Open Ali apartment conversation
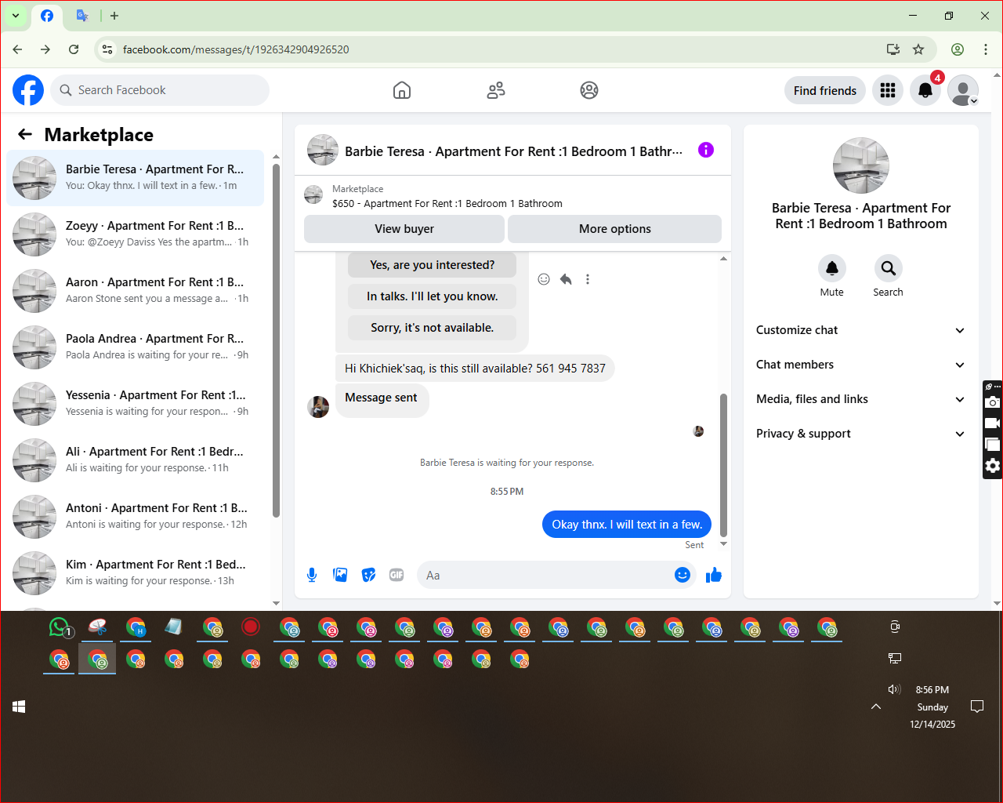1003x803 pixels. click(135, 460)
